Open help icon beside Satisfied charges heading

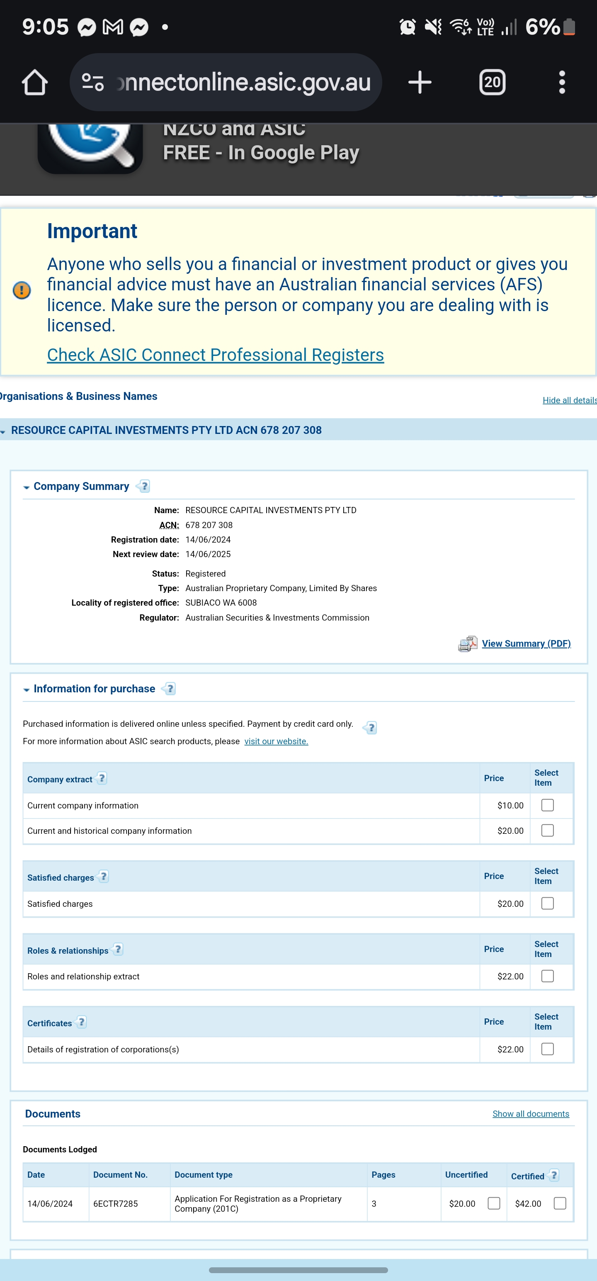103,877
